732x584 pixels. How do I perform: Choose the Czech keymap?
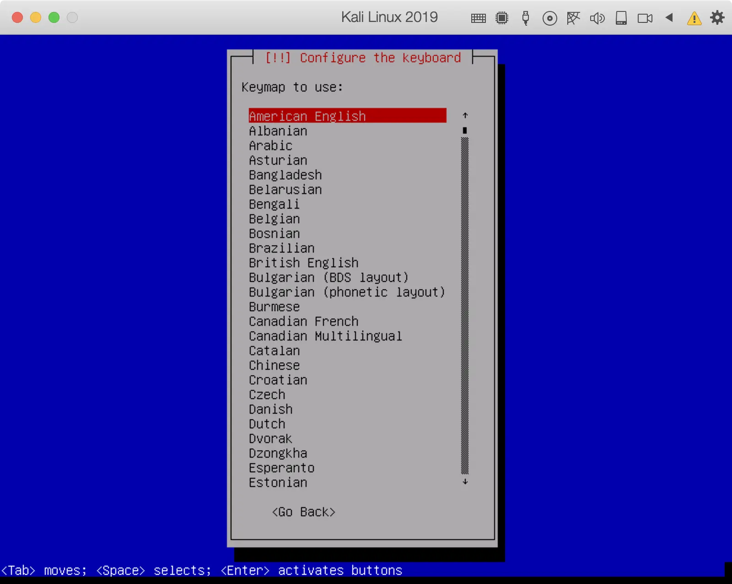coord(347,395)
